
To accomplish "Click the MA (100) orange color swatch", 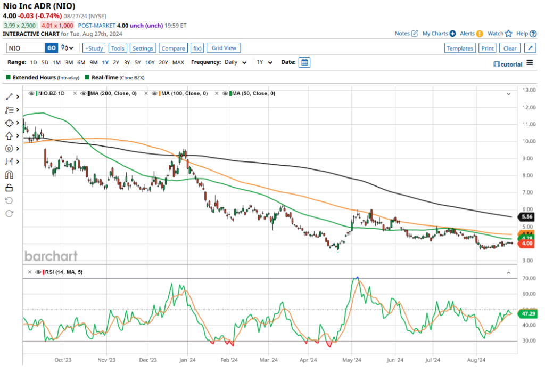I will [160, 93].
